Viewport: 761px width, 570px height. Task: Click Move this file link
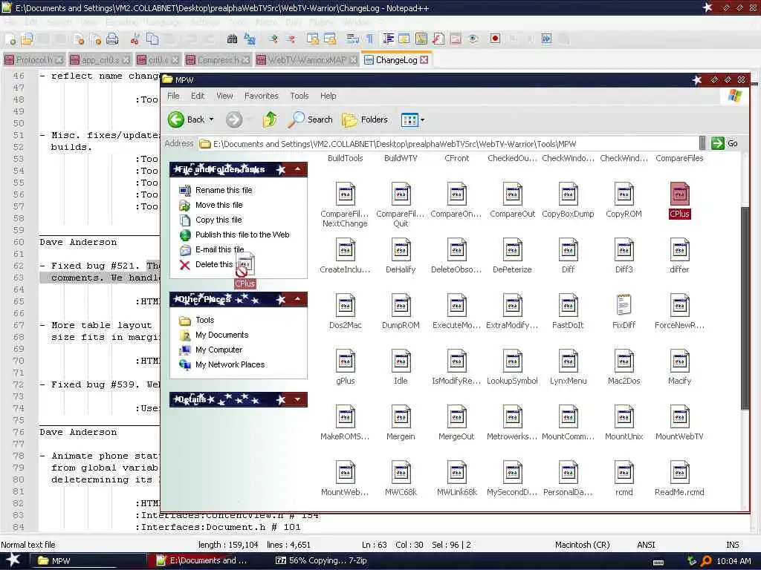coord(219,205)
